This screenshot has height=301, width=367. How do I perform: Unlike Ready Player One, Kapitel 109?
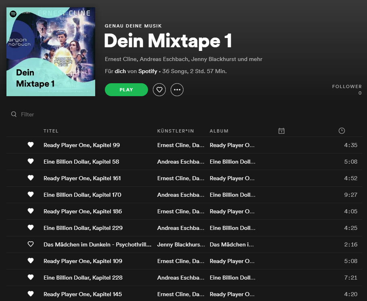click(31, 261)
